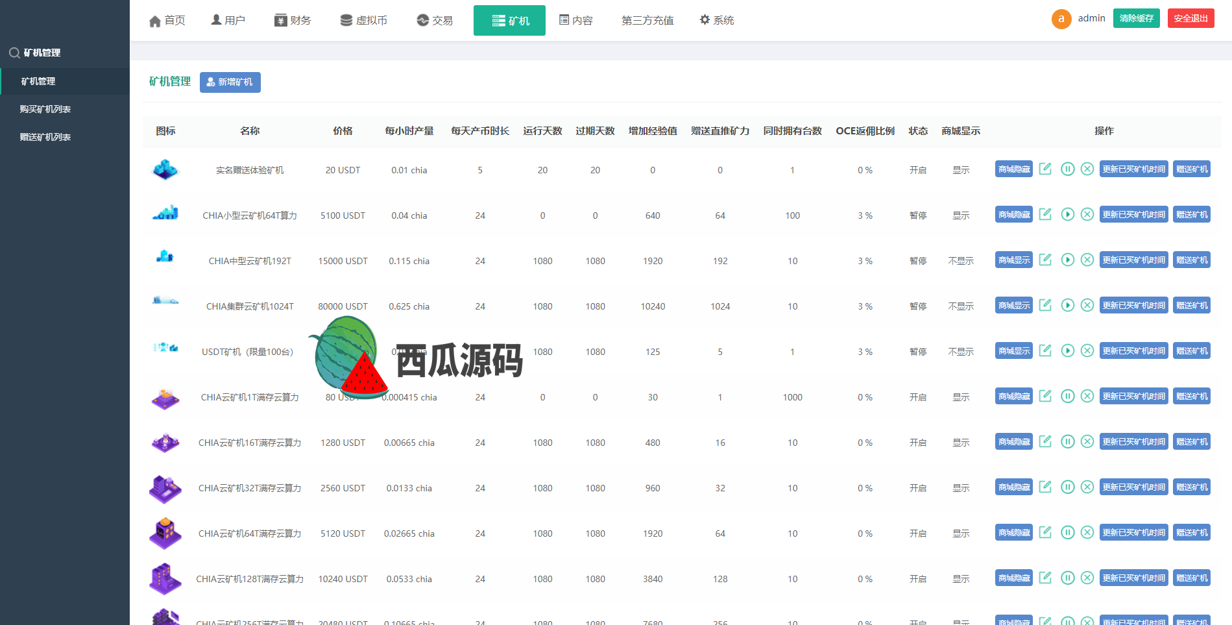Edit the 实名赠送体验矿机 row via pencil icon

[x=1045, y=169]
